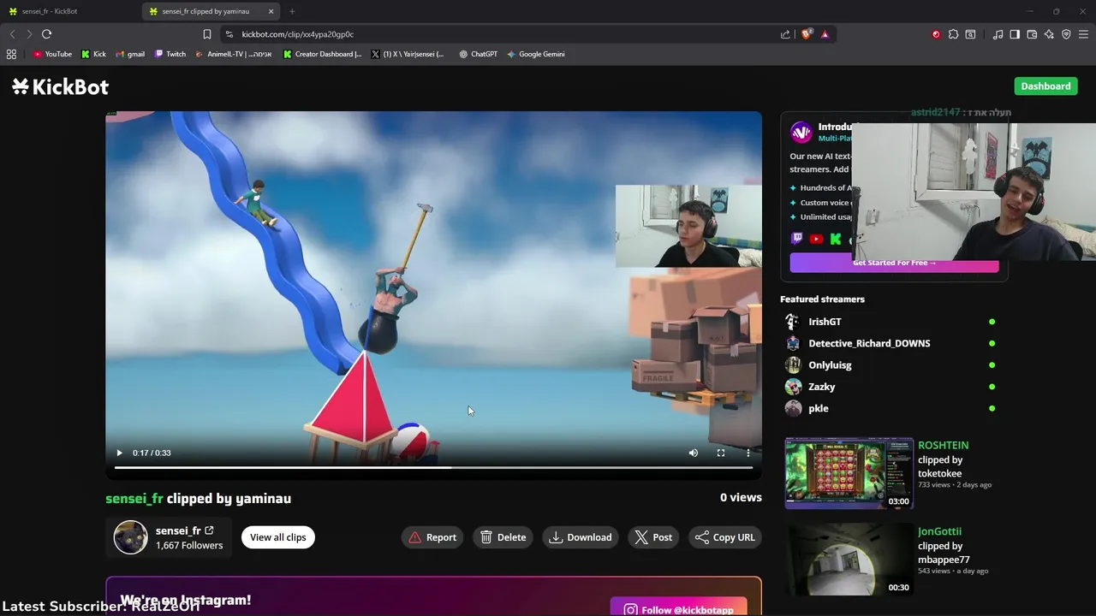Click the sensei_fr link in clip title
The width and height of the screenshot is (1096, 616).
pos(134,499)
